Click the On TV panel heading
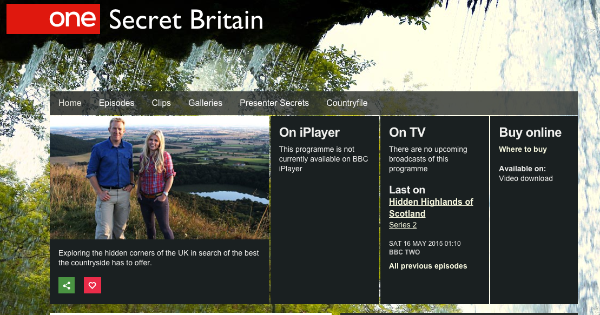Image resolution: width=600 pixels, height=315 pixels. (x=407, y=132)
